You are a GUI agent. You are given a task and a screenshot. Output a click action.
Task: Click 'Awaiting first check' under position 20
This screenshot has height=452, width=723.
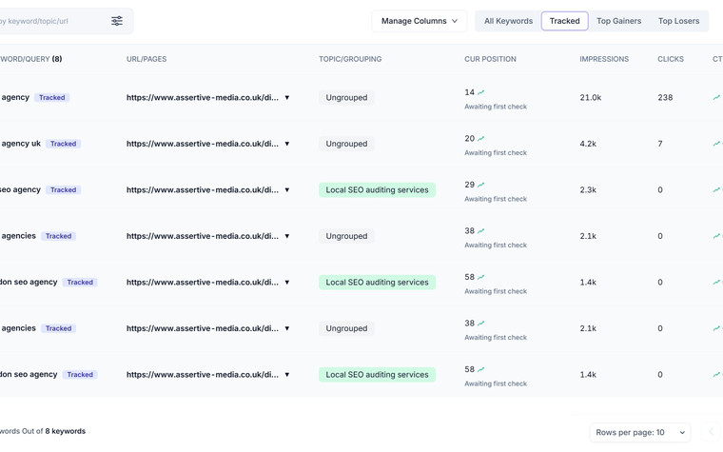[x=496, y=152]
